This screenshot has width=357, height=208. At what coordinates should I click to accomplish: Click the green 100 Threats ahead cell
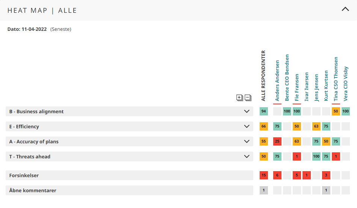[316, 156]
